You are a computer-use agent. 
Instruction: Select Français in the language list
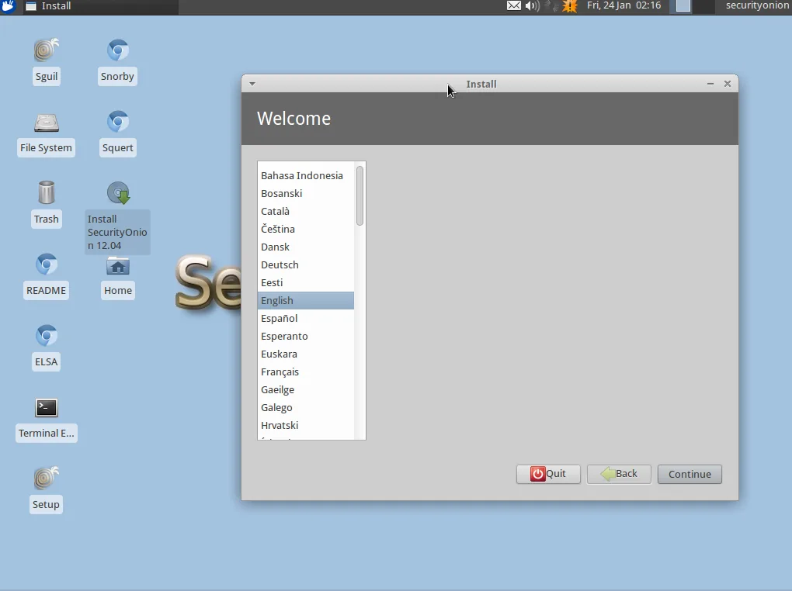point(306,372)
